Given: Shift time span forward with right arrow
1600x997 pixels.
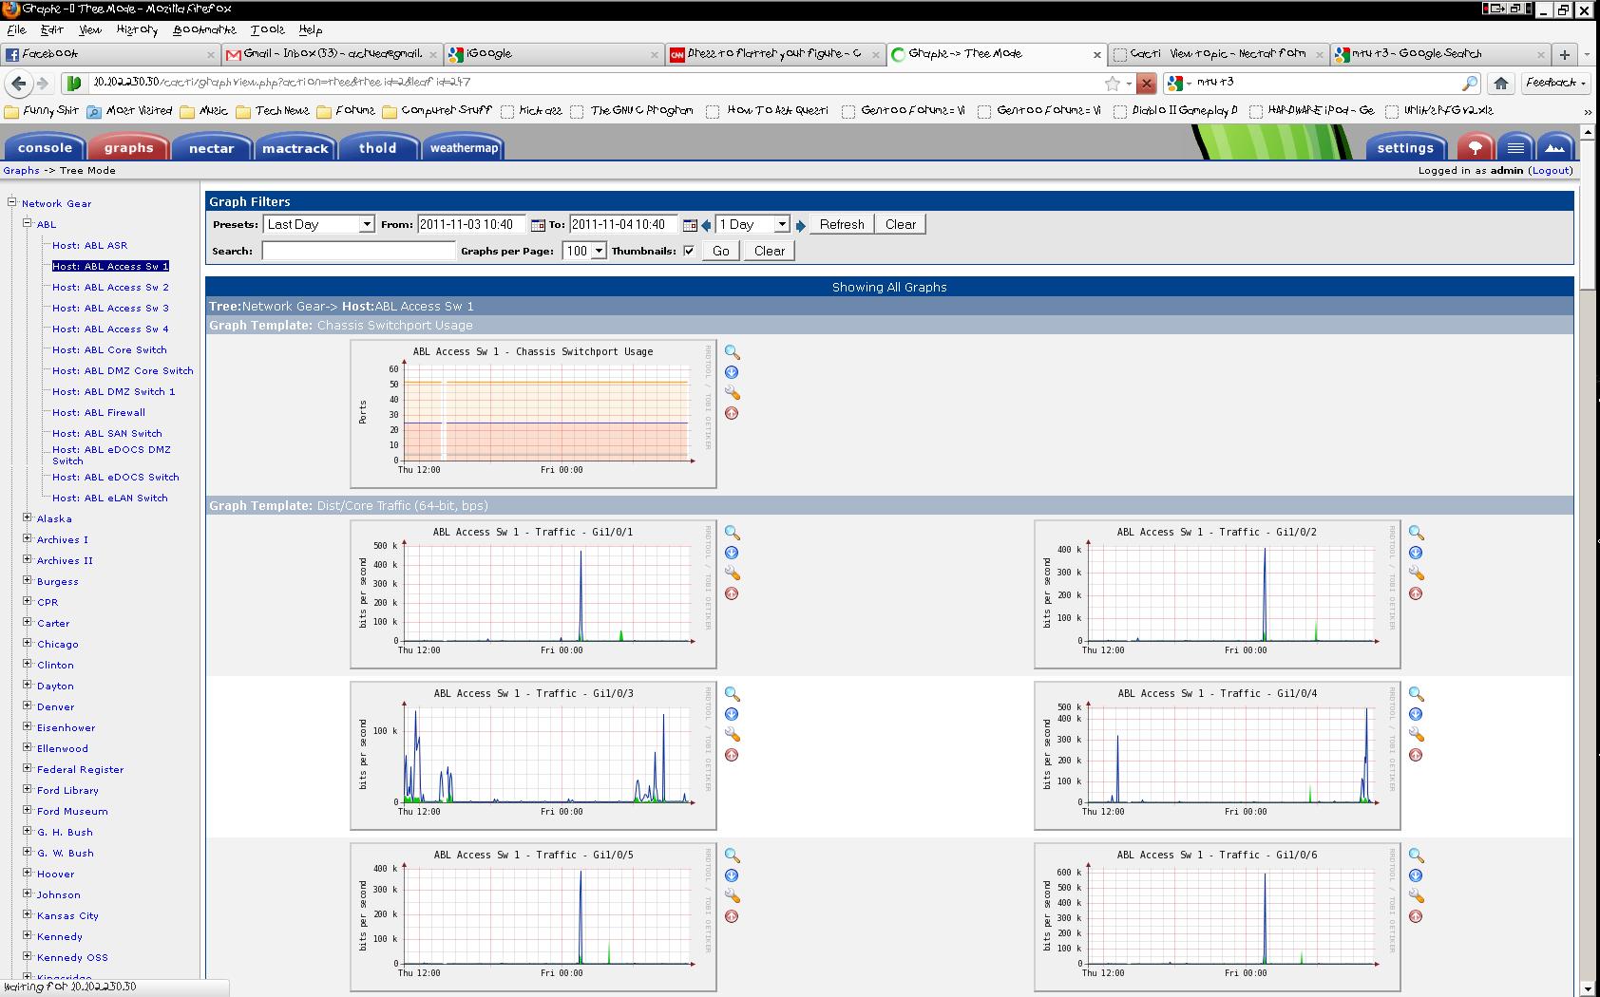Looking at the screenshot, I should 800,225.
